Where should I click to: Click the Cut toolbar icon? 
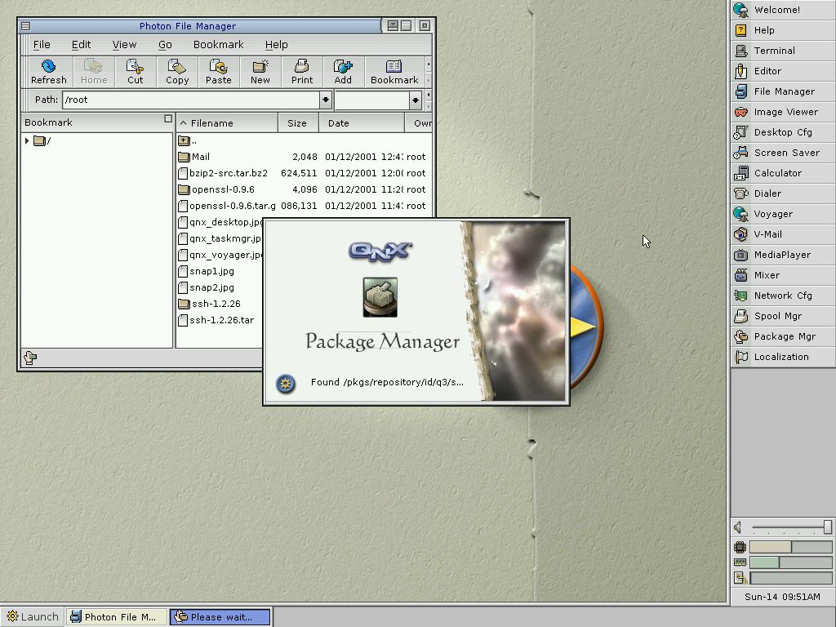pos(135,72)
